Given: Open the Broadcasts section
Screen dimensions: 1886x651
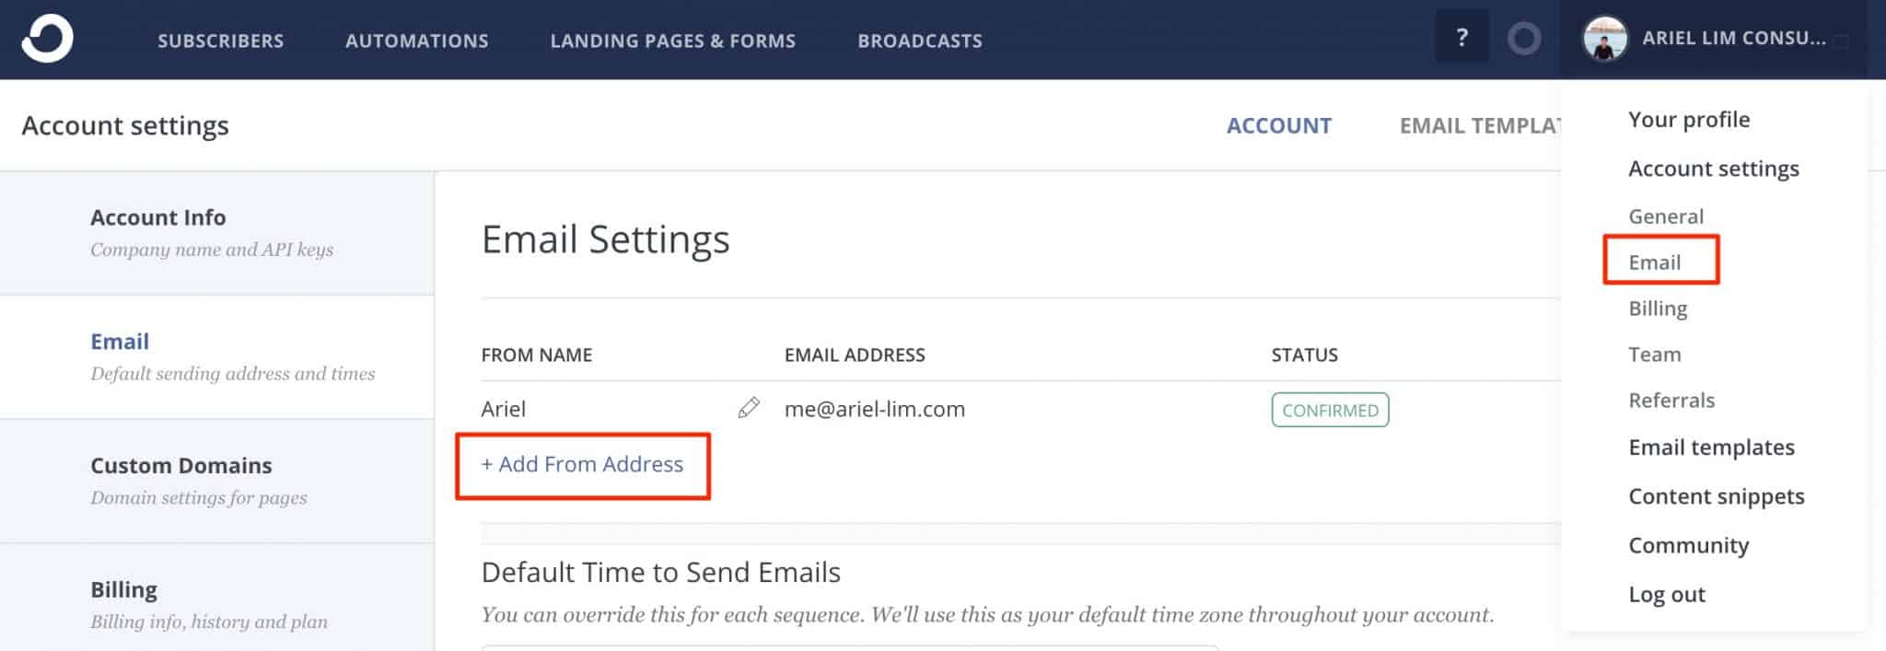Looking at the screenshot, I should 920,41.
